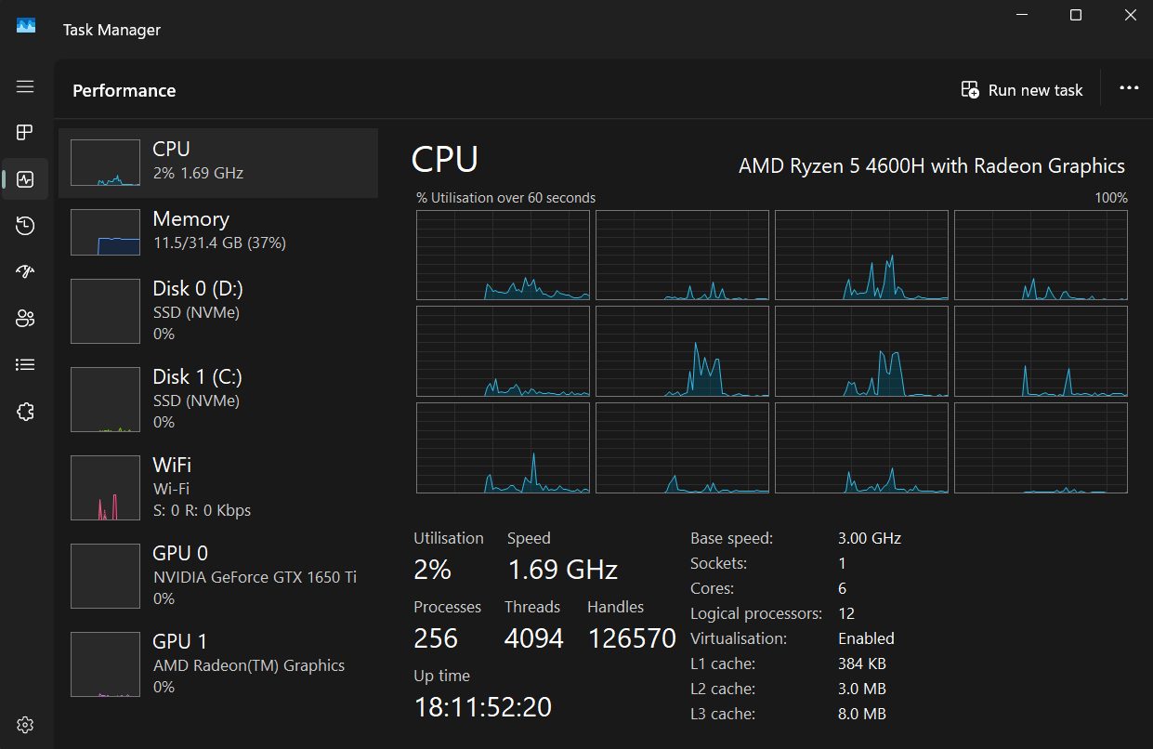Image resolution: width=1153 pixels, height=749 pixels.
Task: Select Disk 1 (C:) performance item
Action: pos(217,399)
